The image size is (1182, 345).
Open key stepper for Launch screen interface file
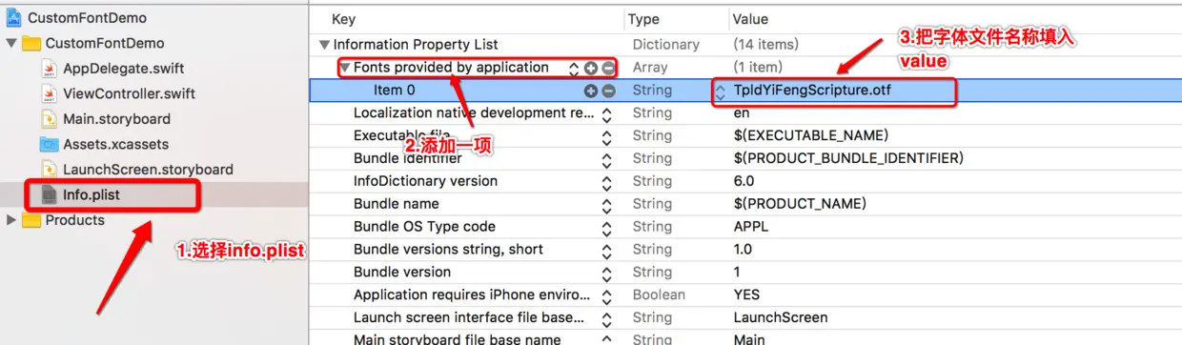click(x=606, y=318)
